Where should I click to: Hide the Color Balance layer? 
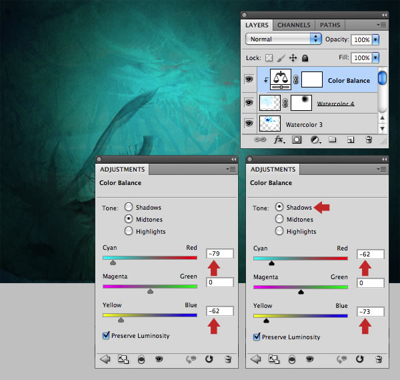[249, 79]
